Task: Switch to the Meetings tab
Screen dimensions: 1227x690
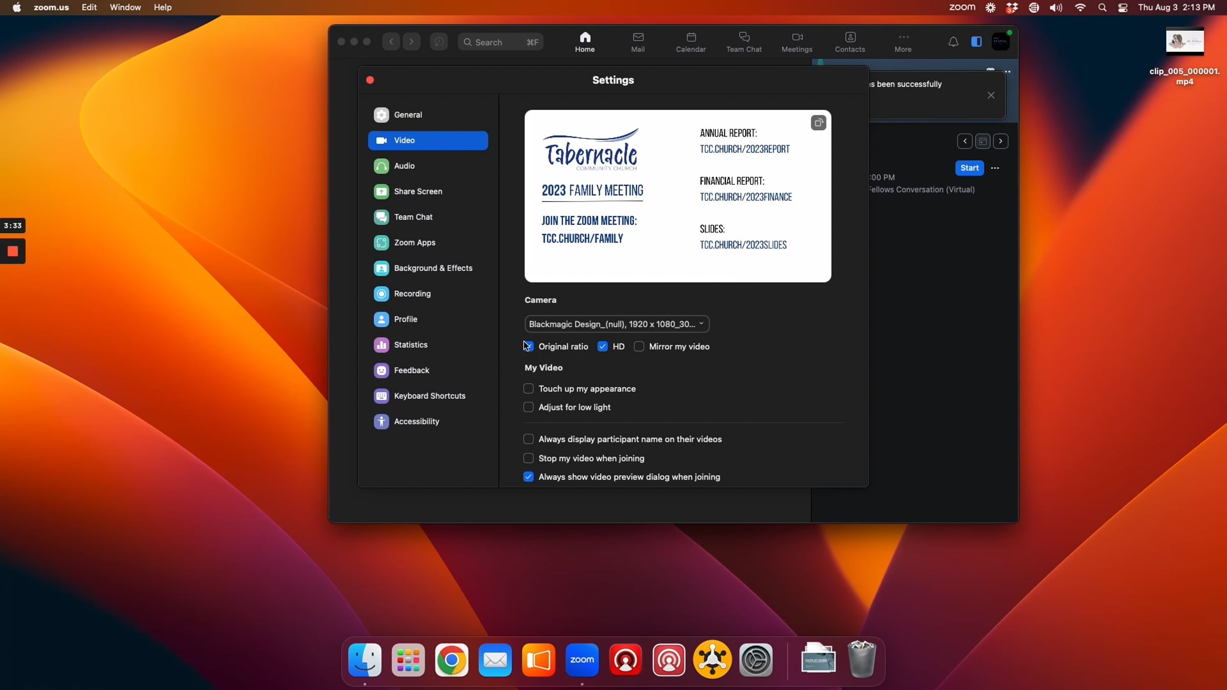Action: (797, 42)
